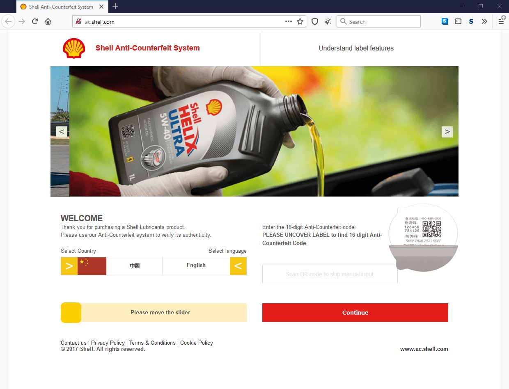Click the Select Country label

(78, 251)
